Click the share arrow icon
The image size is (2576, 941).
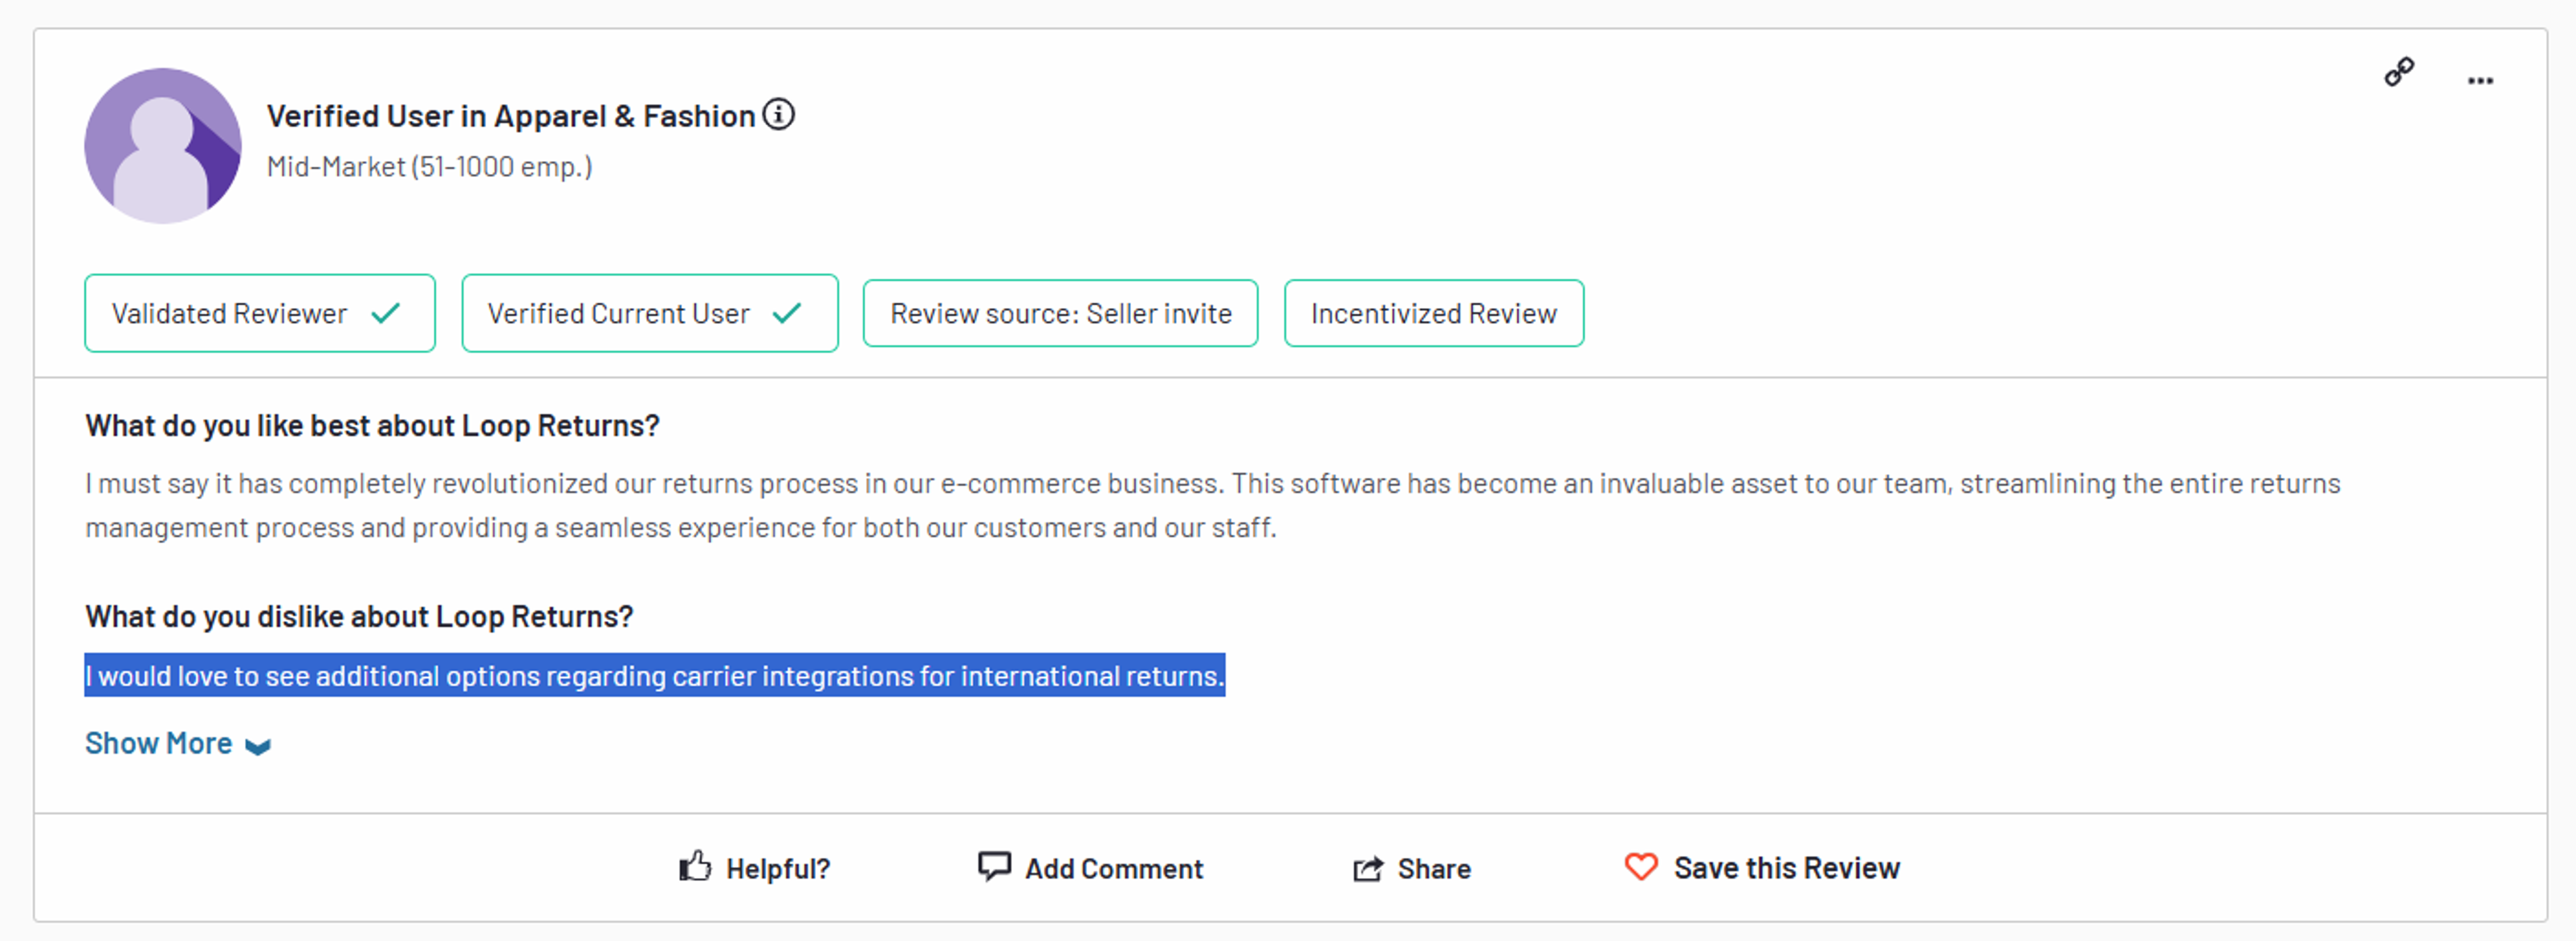(x=1368, y=868)
